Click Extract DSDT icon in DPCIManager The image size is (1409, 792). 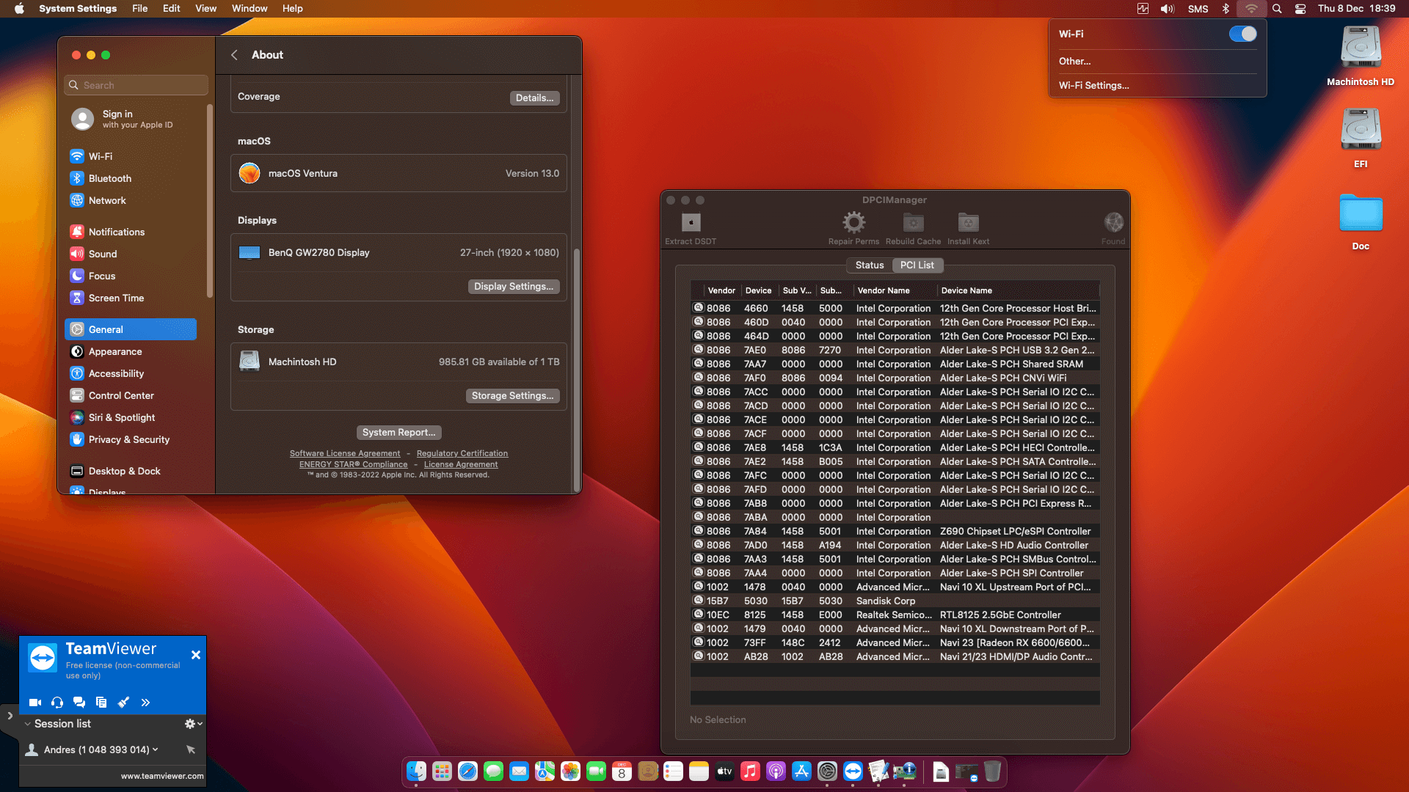691,222
